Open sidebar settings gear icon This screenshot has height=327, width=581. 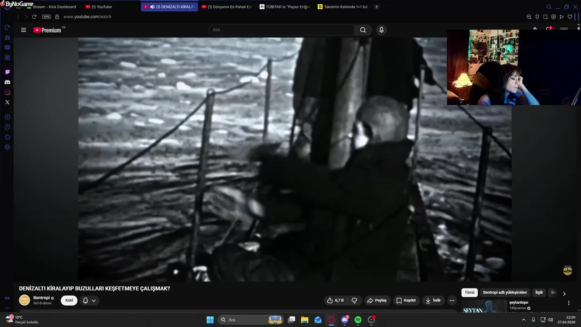coord(7,147)
